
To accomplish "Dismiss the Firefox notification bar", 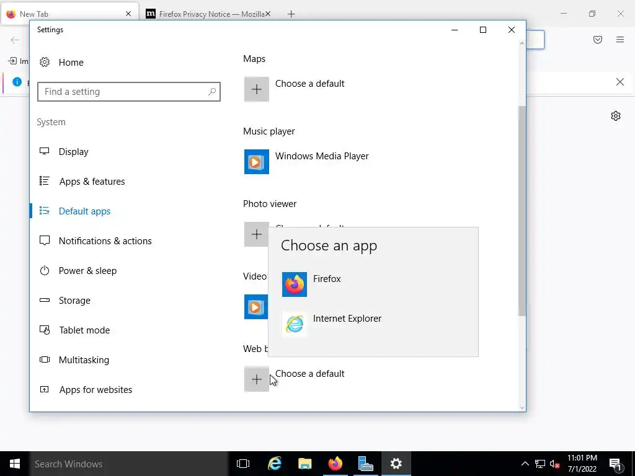I will pos(619,82).
